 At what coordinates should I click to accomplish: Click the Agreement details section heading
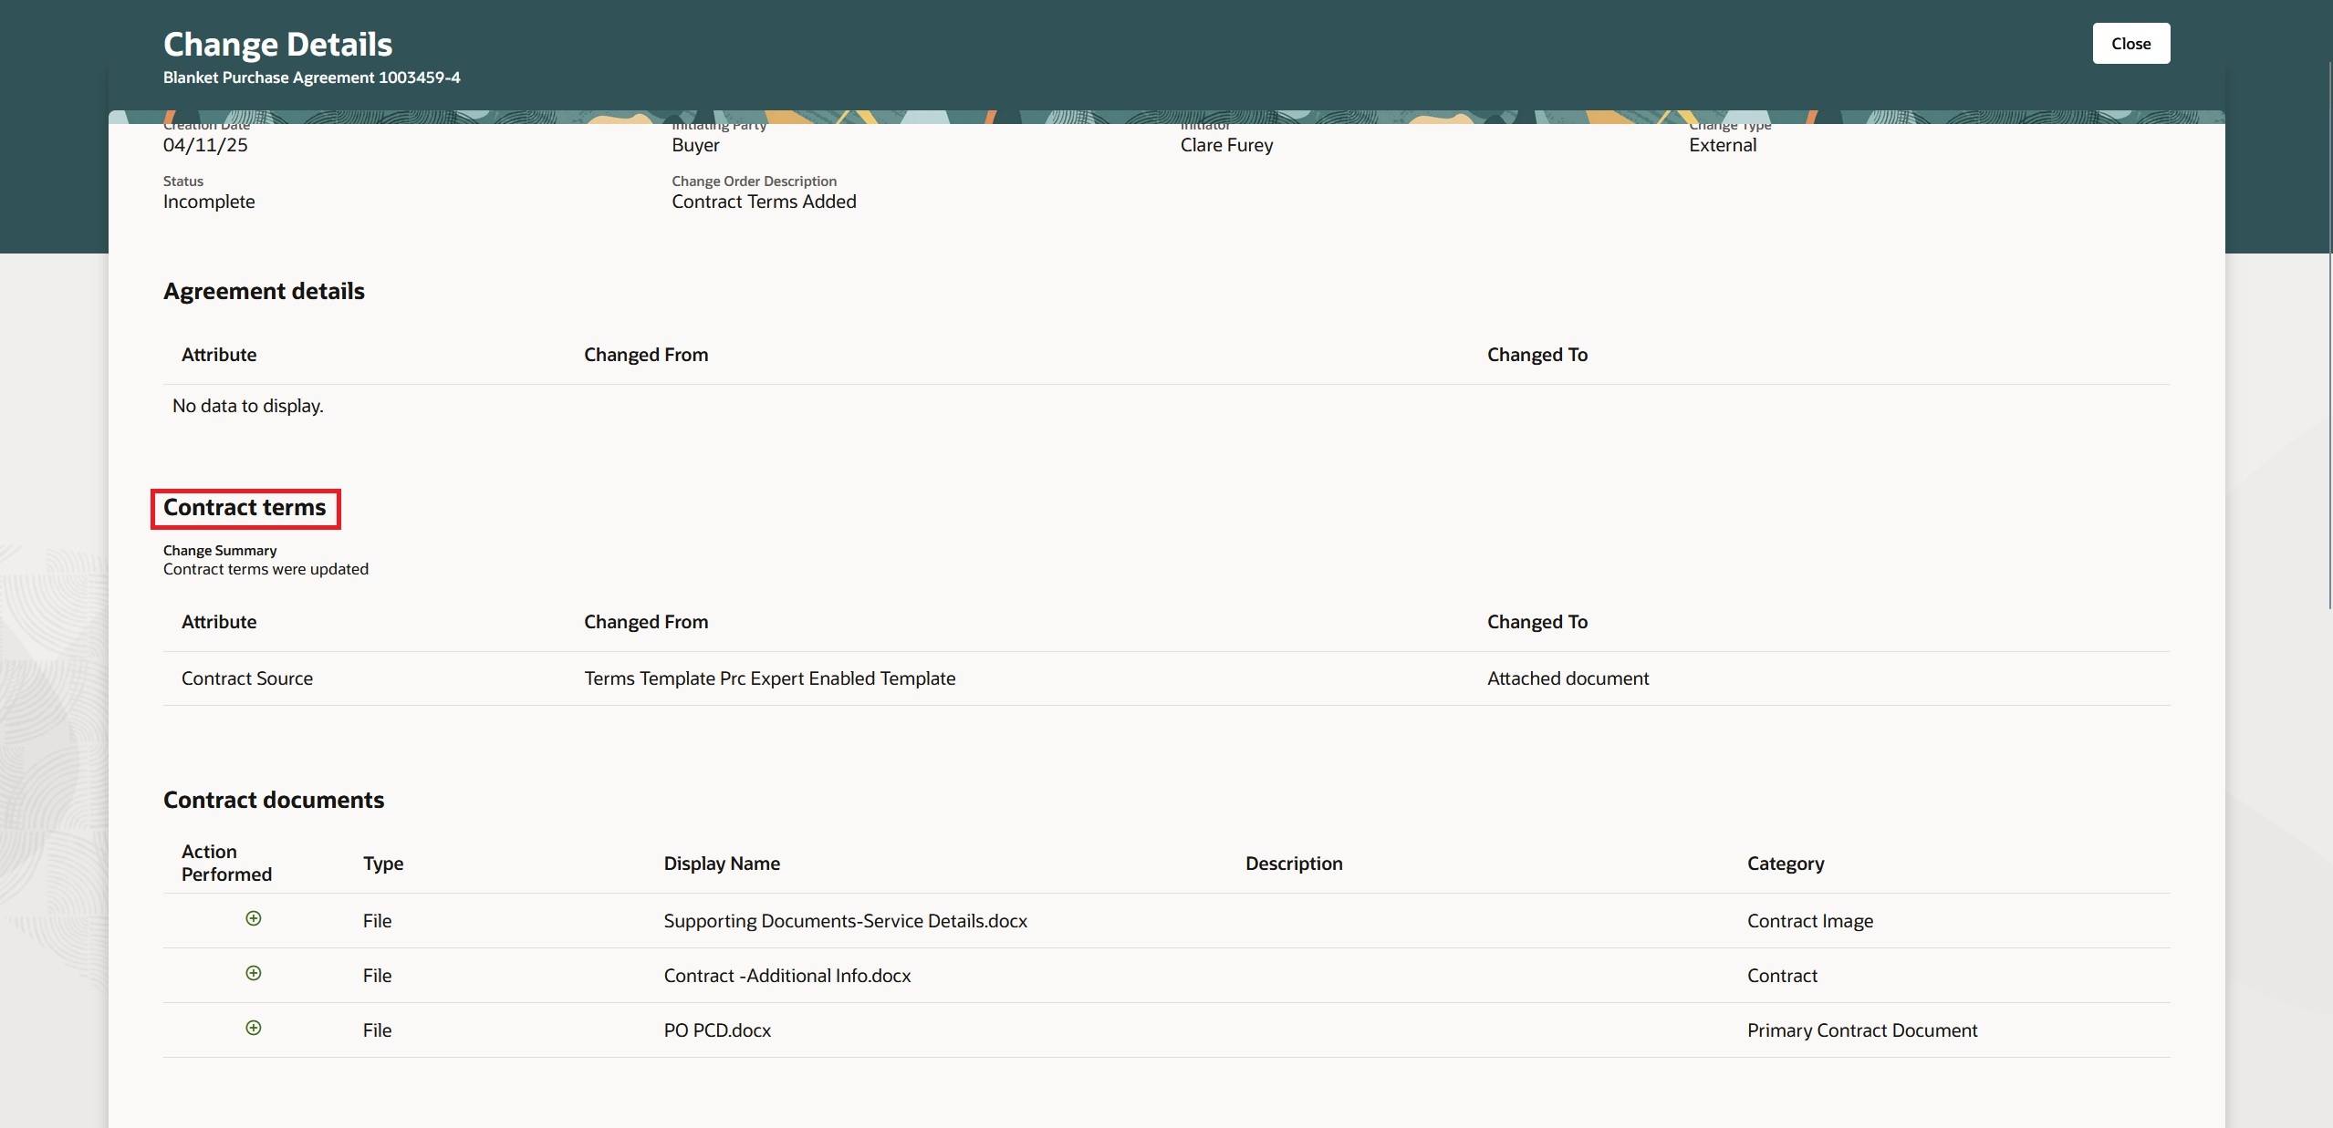[x=264, y=290]
